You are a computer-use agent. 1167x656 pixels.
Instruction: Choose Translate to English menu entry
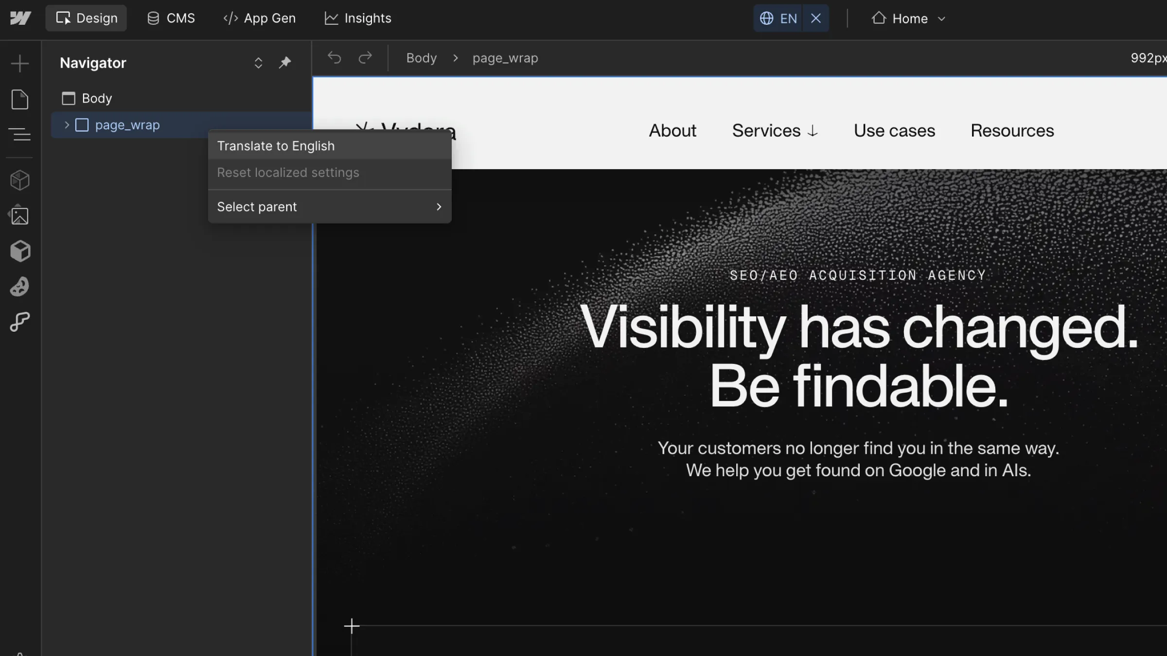(x=276, y=146)
